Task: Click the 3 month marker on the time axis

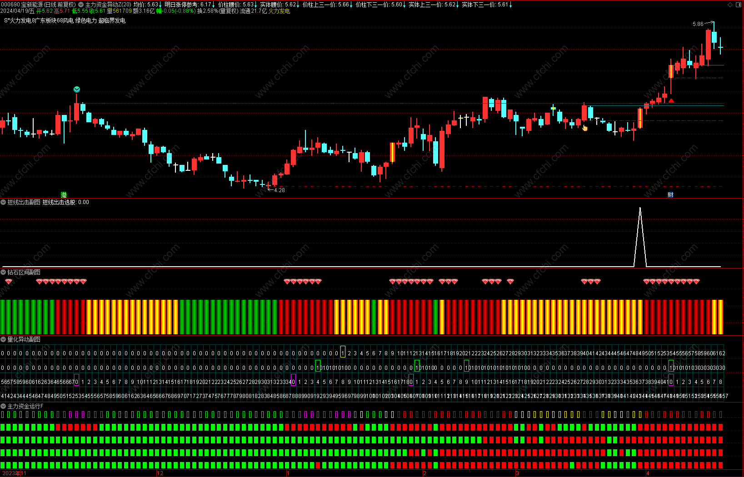Action: coord(517,473)
